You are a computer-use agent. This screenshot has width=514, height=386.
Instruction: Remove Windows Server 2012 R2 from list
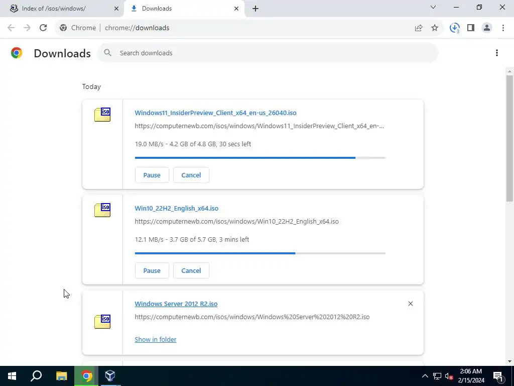(411, 304)
